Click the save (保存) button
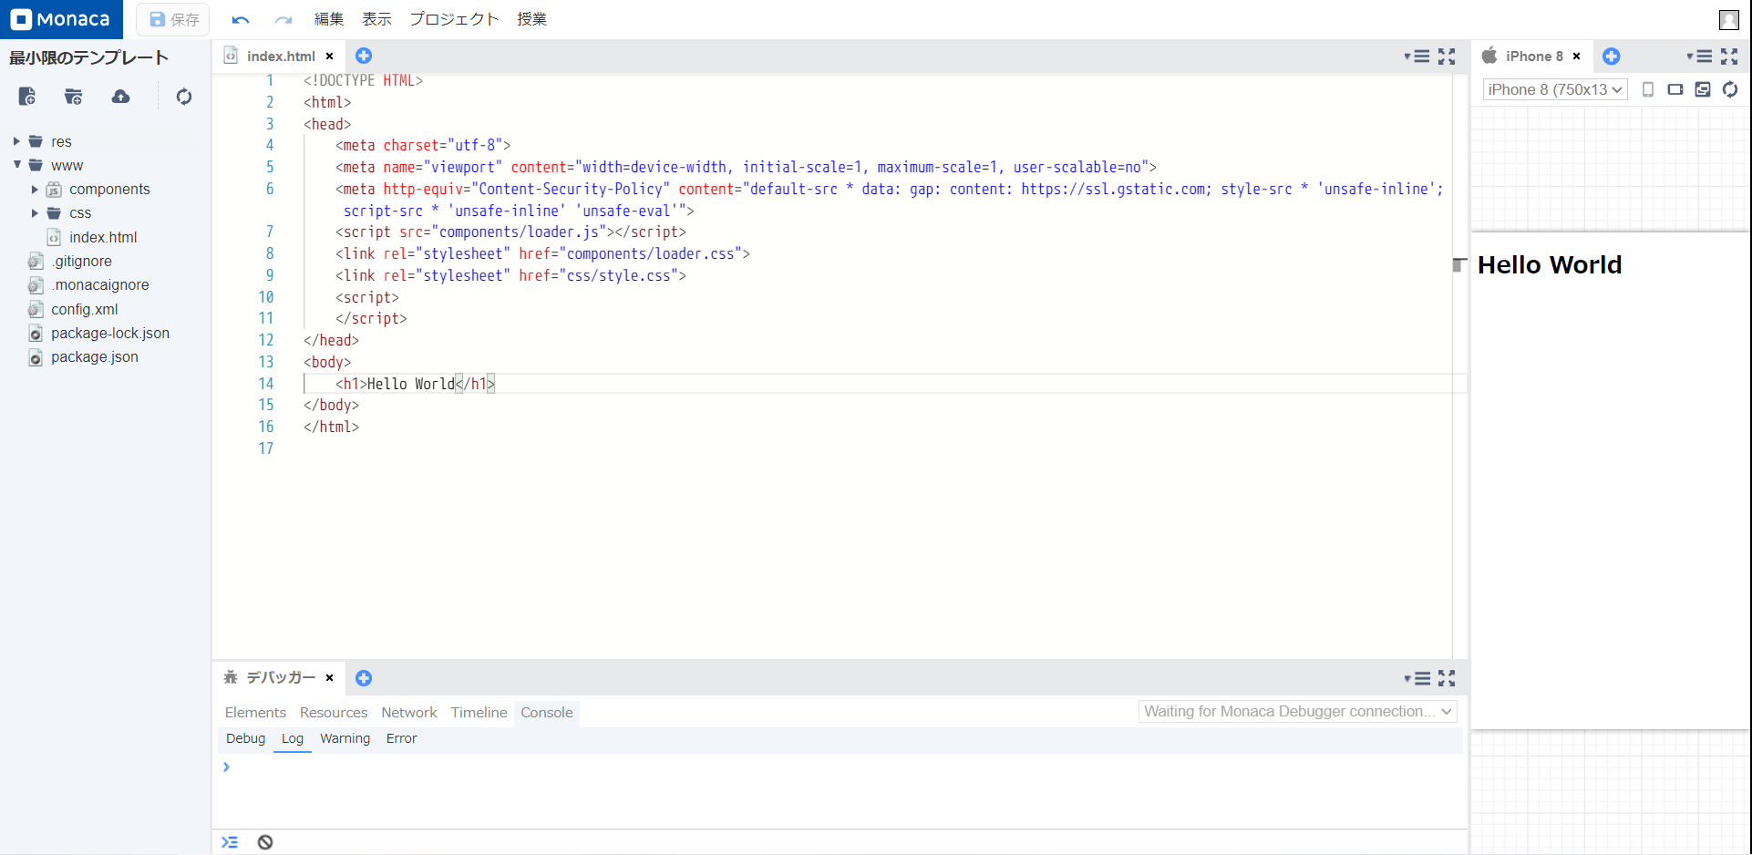Image resolution: width=1752 pixels, height=855 pixels. pos(173,19)
